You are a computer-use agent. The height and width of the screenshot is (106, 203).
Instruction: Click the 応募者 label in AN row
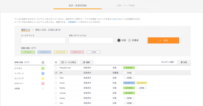[x=115, y=73]
